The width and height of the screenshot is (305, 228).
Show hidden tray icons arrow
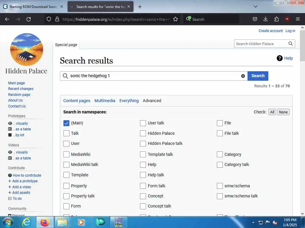(x=253, y=223)
